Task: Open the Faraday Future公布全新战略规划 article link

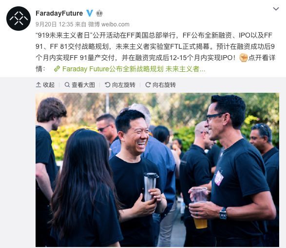Action: tap(133, 69)
